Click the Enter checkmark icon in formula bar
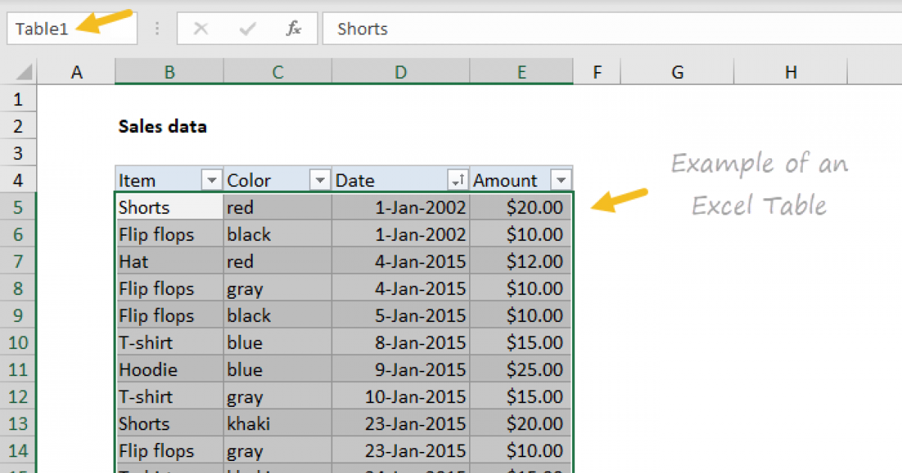Screen dimensions: 902x473 [248, 29]
